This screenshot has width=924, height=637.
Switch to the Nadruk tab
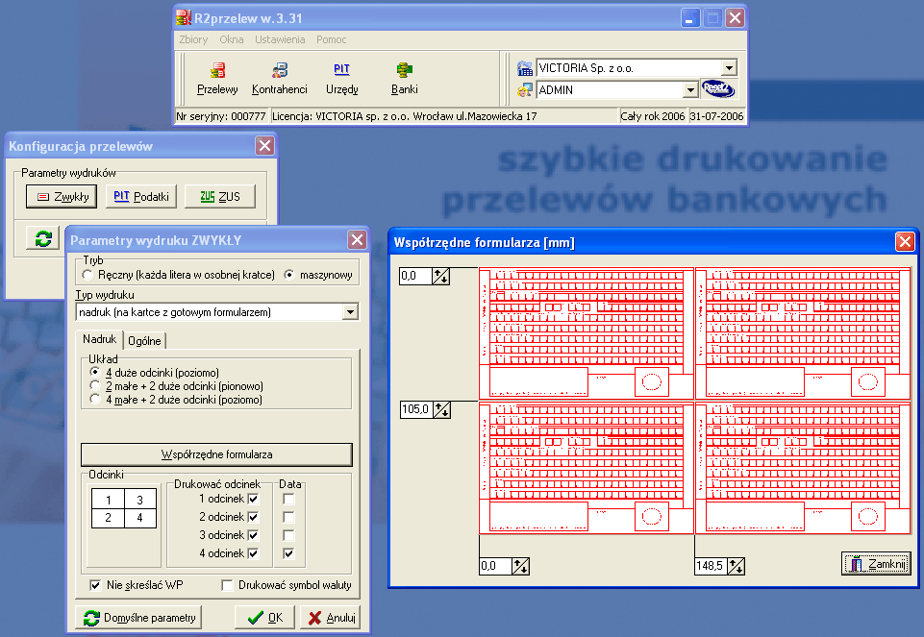pos(99,339)
